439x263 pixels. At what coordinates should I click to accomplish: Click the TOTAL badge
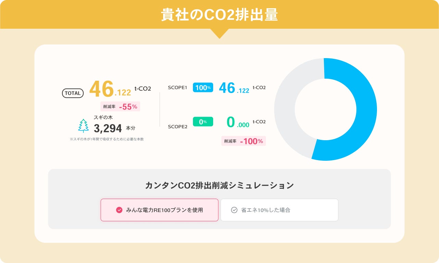point(73,93)
